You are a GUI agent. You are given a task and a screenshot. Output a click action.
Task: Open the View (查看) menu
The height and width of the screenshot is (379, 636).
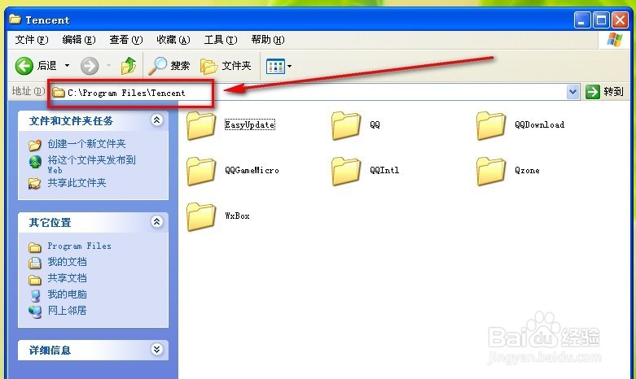pos(126,40)
